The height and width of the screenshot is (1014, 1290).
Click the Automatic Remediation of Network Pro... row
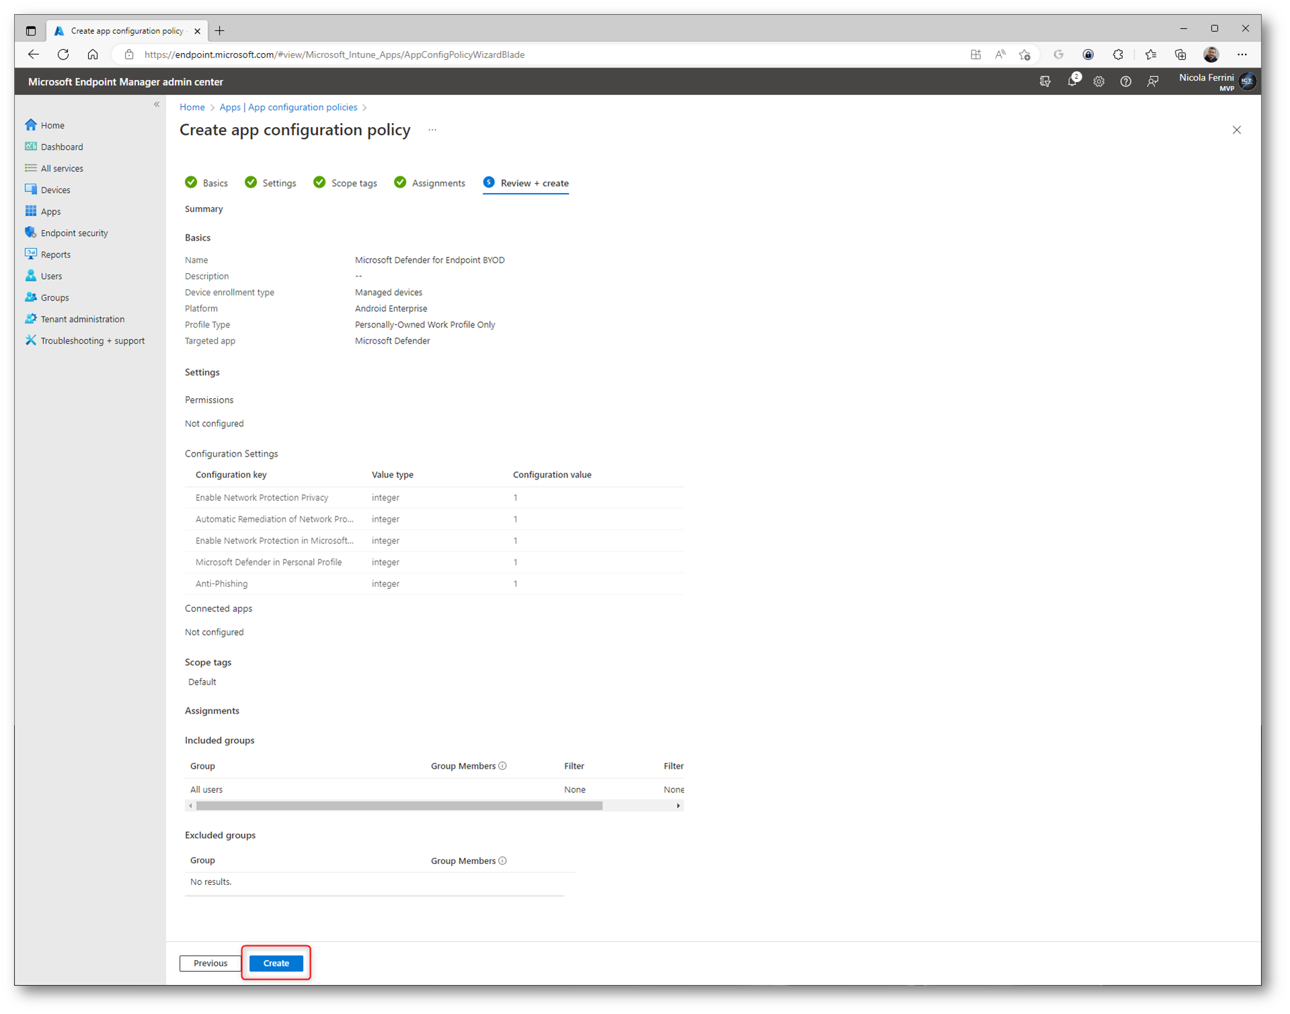tap(434, 519)
